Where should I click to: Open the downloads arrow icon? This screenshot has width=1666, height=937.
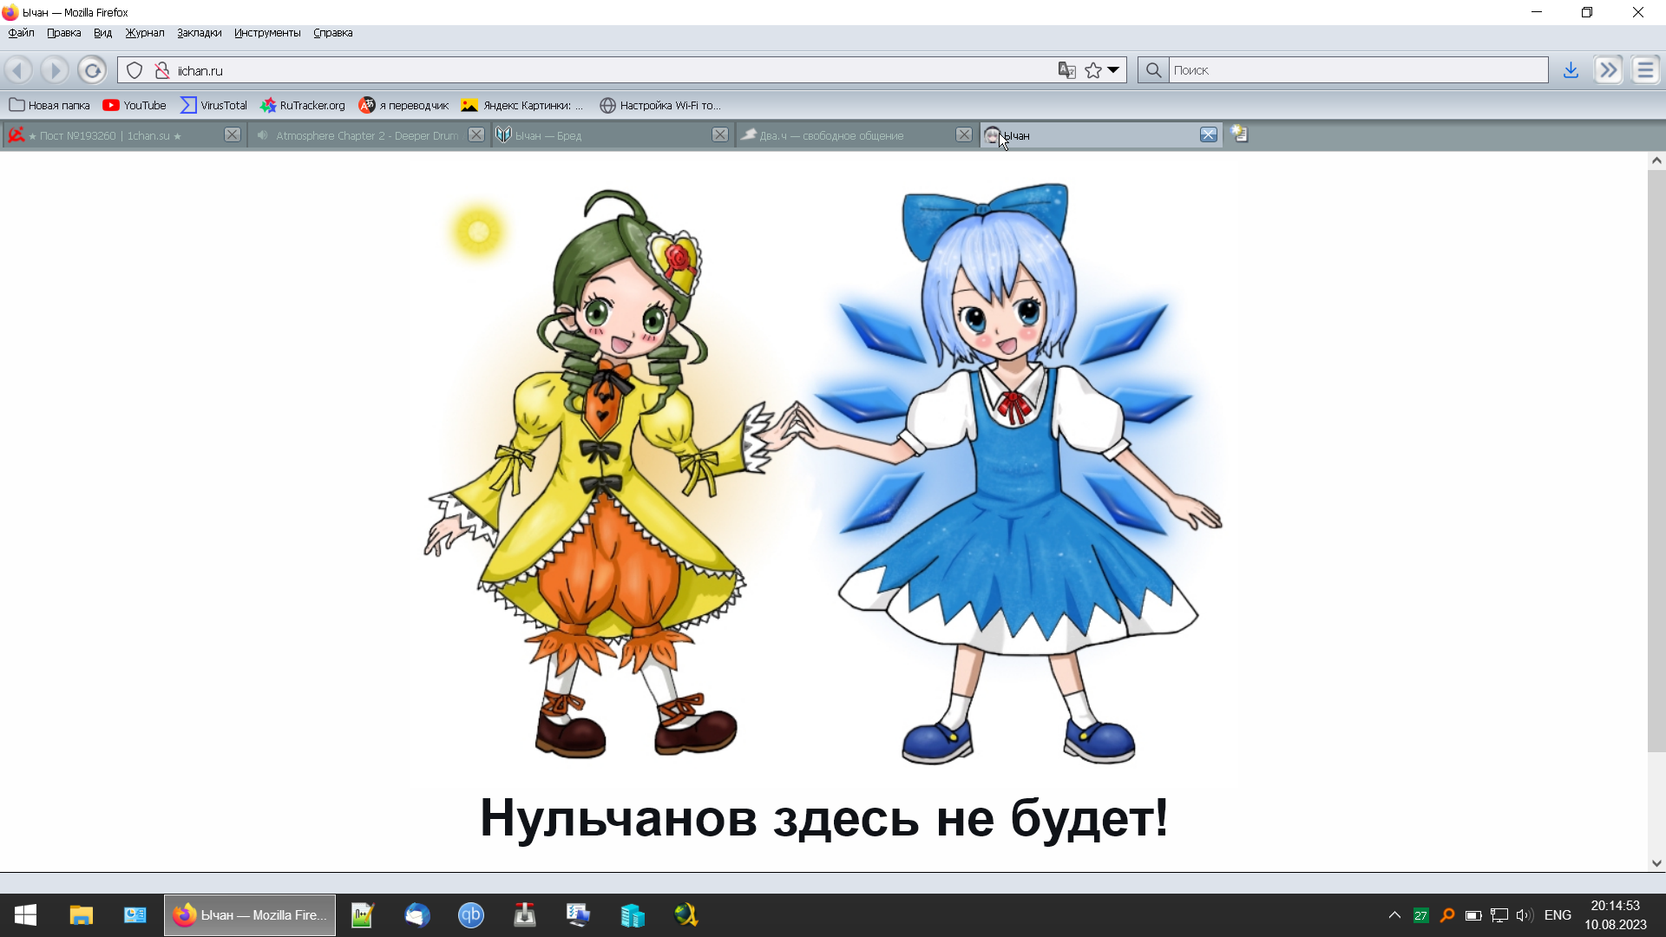(1571, 70)
